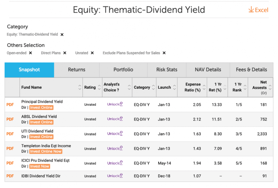Open the Fees & Details tab
The width and height of the screenshot is (278, 188).
pyautogui.click(x=252, y=70)
